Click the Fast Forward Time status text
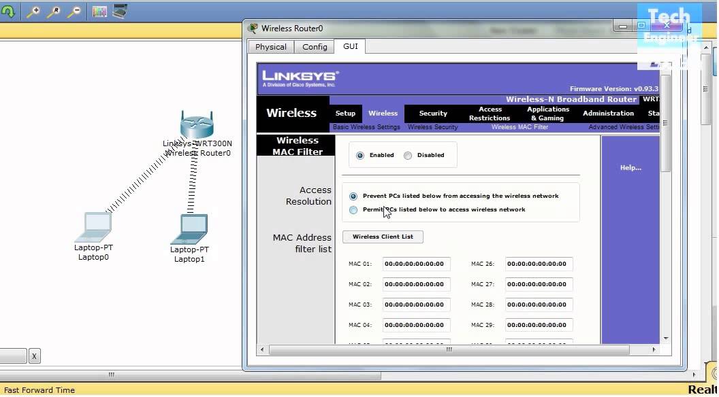 point(39,390)
